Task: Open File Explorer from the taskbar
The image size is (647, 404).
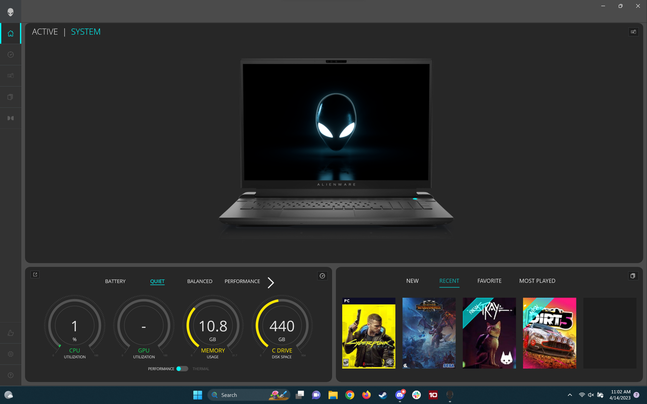Action: pyautogui.click(x=333, y=395)
